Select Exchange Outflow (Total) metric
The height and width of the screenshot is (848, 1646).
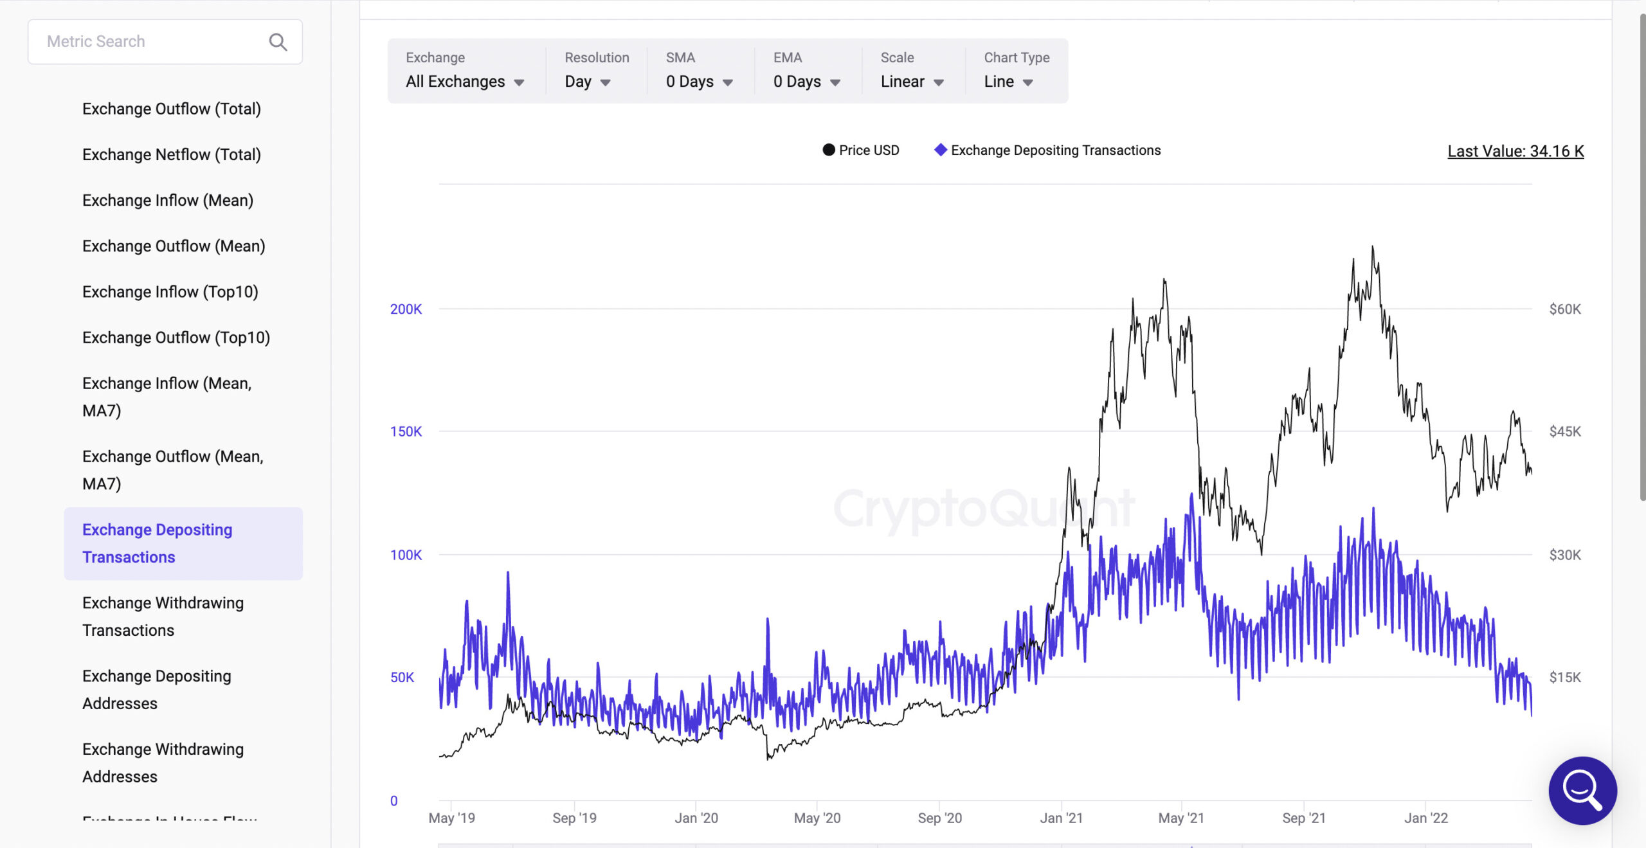pyautogui.click(x=172, y=109)
